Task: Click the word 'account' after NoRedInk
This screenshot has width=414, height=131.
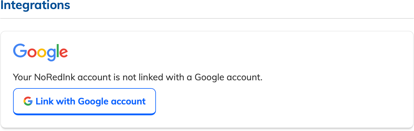Action: pos(94,78)
